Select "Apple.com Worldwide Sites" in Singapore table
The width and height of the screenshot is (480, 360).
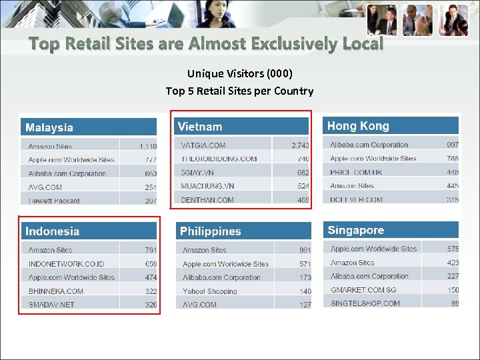pyautogui.click(x=373, y=249)
